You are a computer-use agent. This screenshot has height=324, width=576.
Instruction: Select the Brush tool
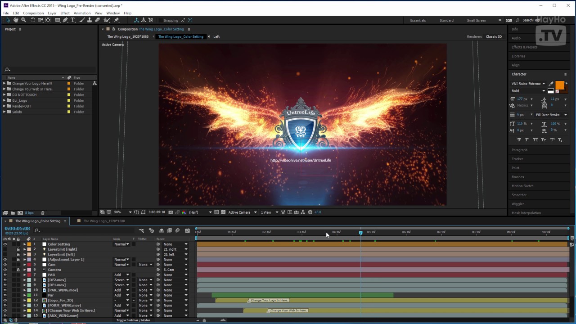(82, 20)
